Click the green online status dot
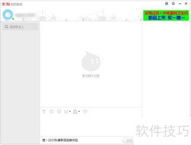 (13, 19)
